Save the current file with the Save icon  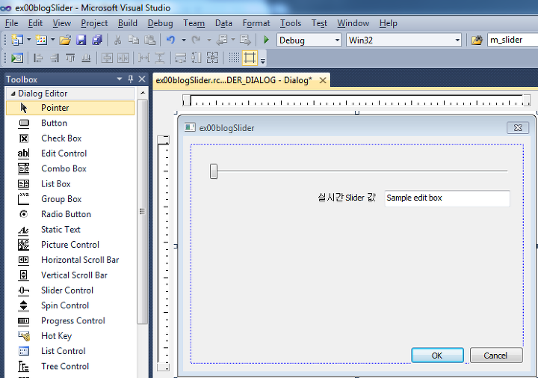pos(81,40)
